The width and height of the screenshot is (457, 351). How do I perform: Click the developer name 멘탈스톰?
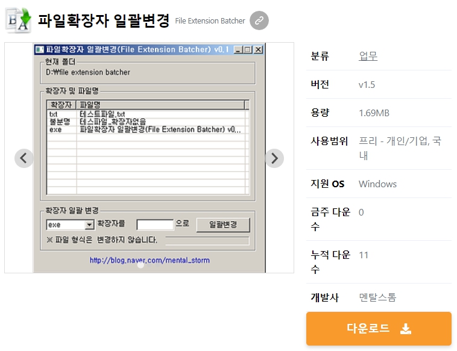[377, 297]
